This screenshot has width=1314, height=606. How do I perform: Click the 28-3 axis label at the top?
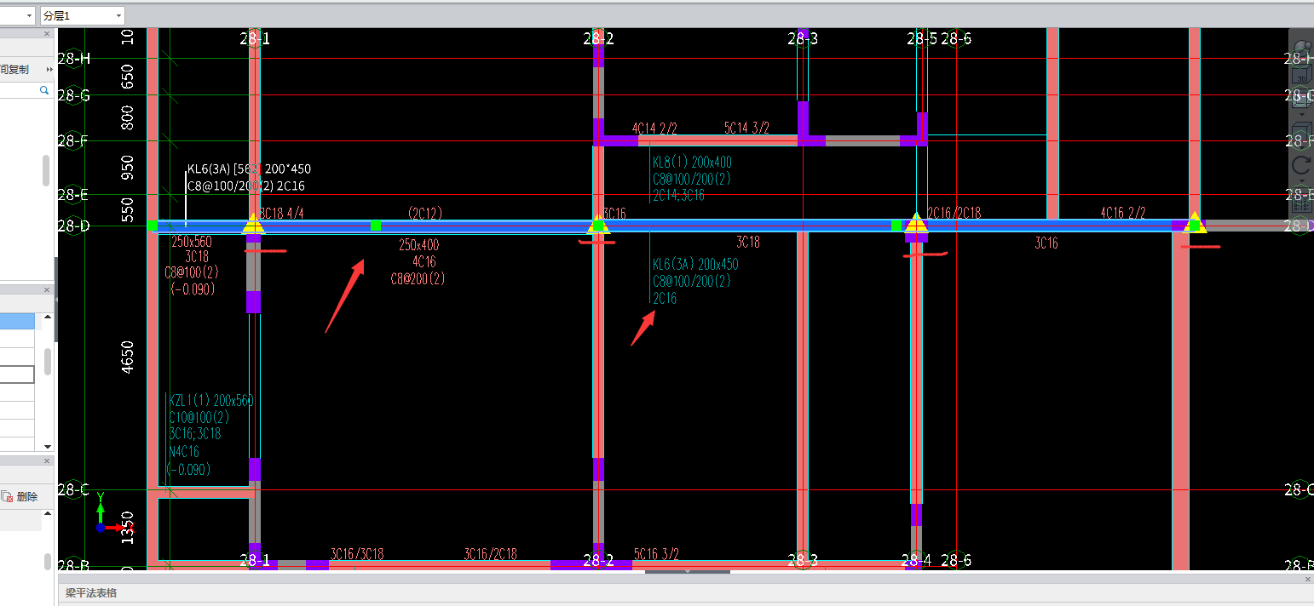[x=803, y=38]
